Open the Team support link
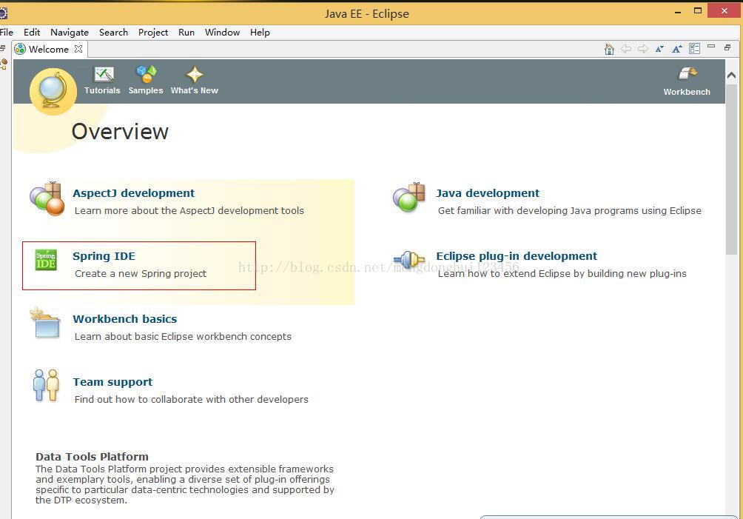Viewport: 743px width, 519px height. click(112, 382)
